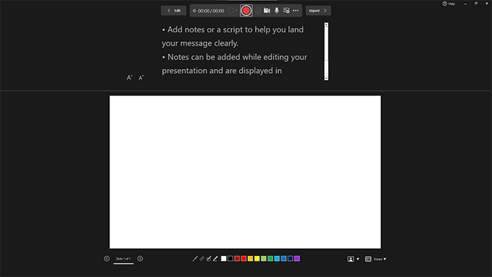The image size is (492, 277).
Task: Click the retake recording icon
Action: (x=231, y=11)
